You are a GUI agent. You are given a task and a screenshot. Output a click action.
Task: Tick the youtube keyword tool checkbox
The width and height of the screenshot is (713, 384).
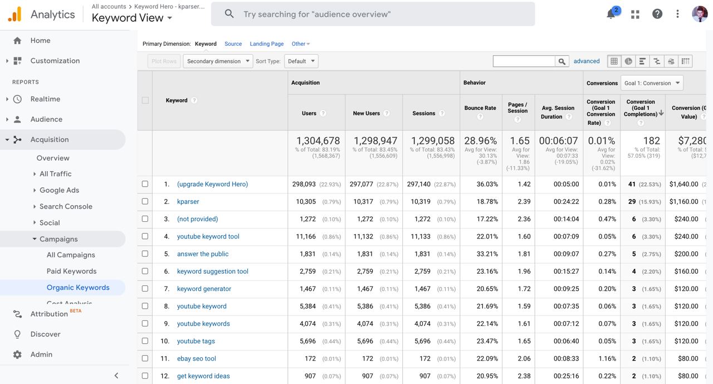click(x=145, y=236)
